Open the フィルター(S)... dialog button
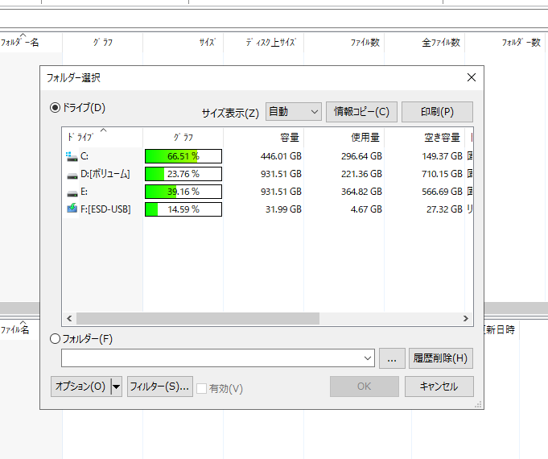 point(159,387)
